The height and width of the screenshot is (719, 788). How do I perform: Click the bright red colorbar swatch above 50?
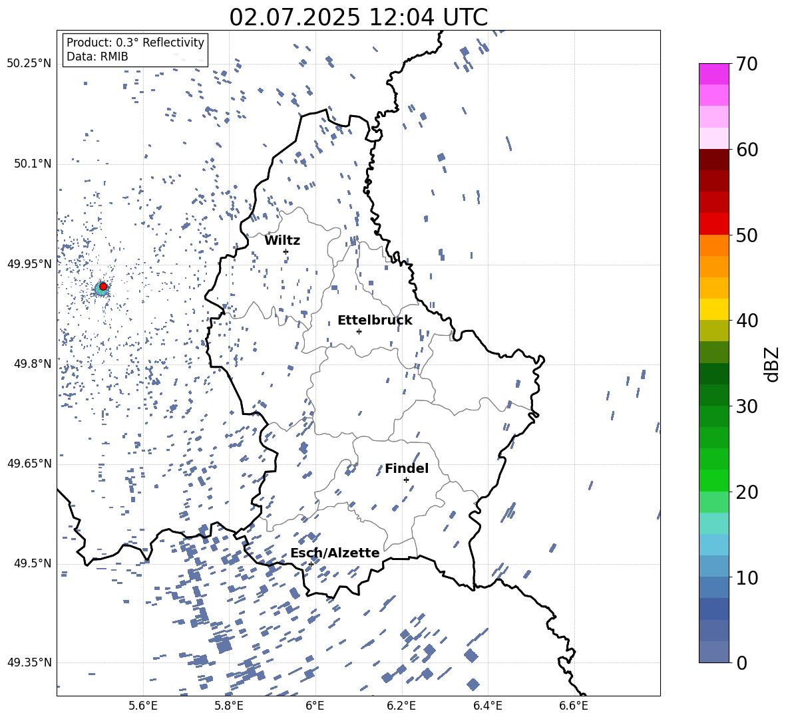[x=714, y=224]
